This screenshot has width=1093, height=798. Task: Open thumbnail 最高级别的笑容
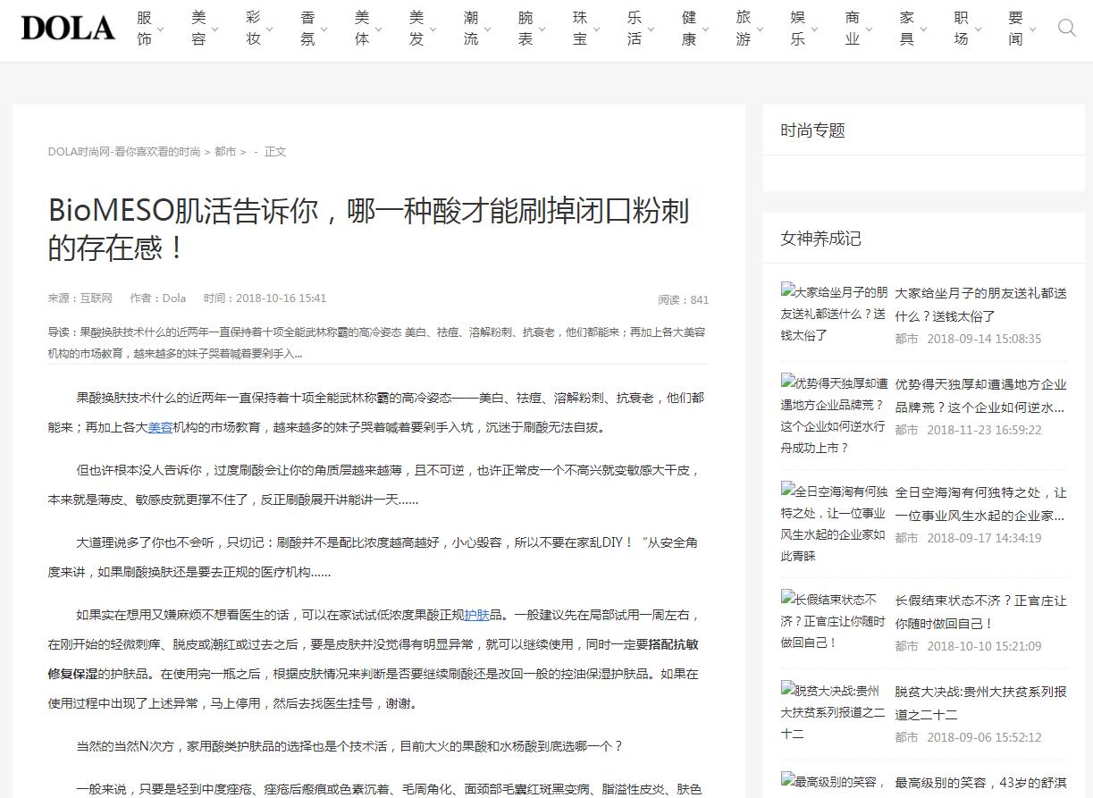pos(834,782)
